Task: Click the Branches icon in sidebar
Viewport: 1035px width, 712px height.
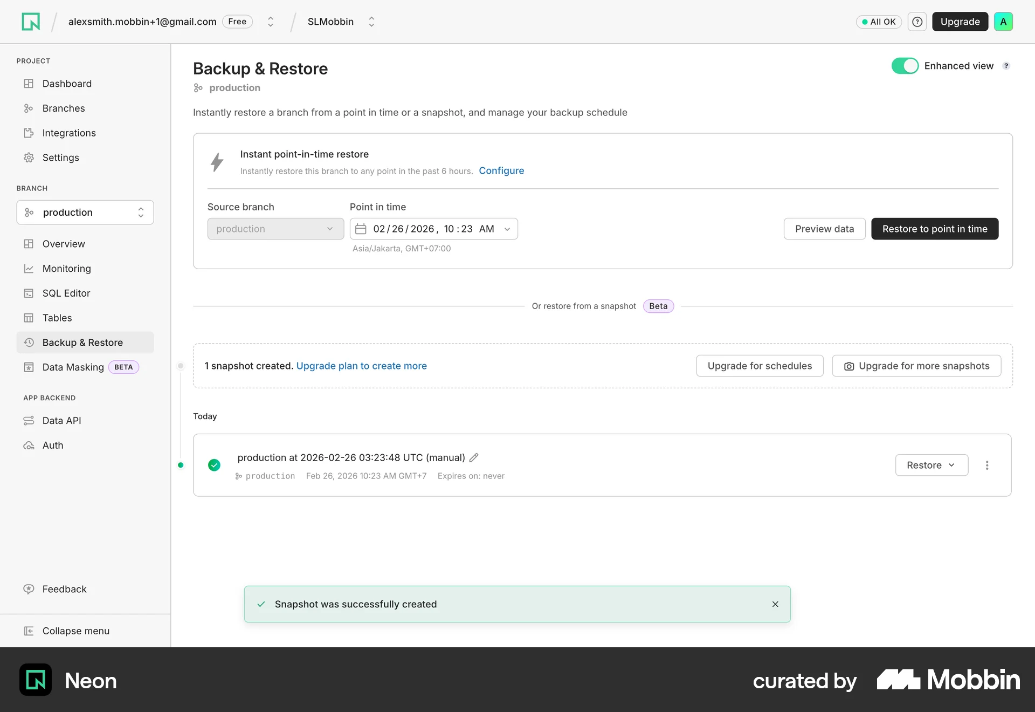Action: 29,108
